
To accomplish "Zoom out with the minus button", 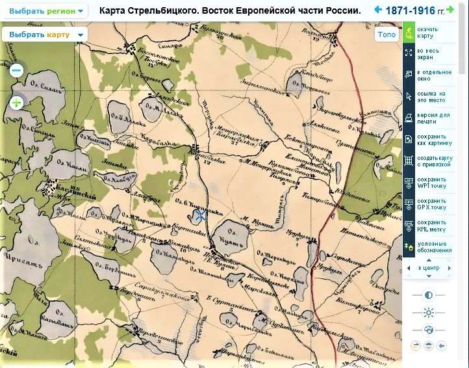I will coord(17,70).
